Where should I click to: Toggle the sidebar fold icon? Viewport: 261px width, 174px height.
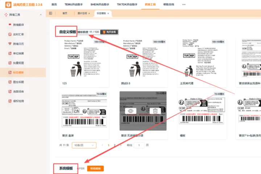point(51,13)
